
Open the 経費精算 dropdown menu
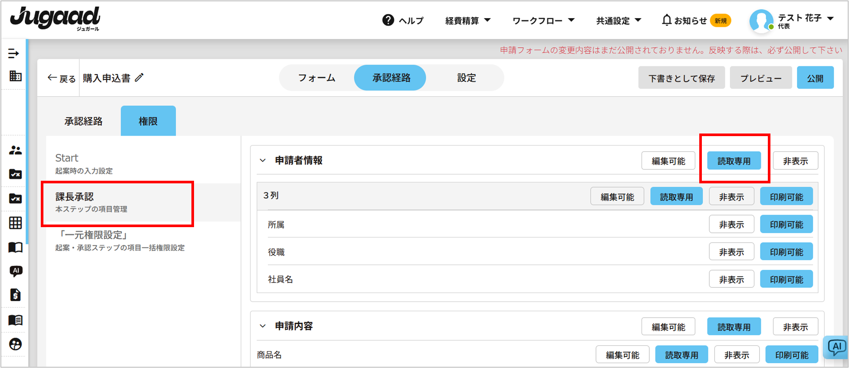pos(467,20)
